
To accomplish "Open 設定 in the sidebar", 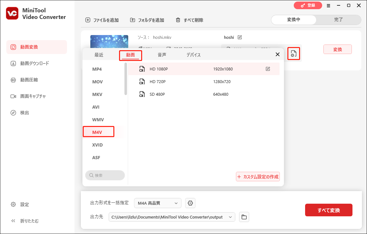I will (20, 204).
